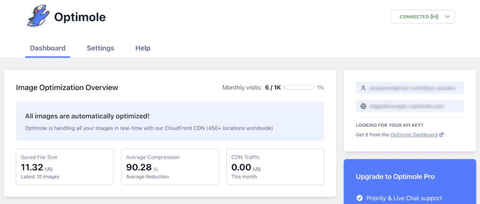Click the Optimole mascot logo
The height and width of the screenshot is (204, 480).
tap(38, 17)
